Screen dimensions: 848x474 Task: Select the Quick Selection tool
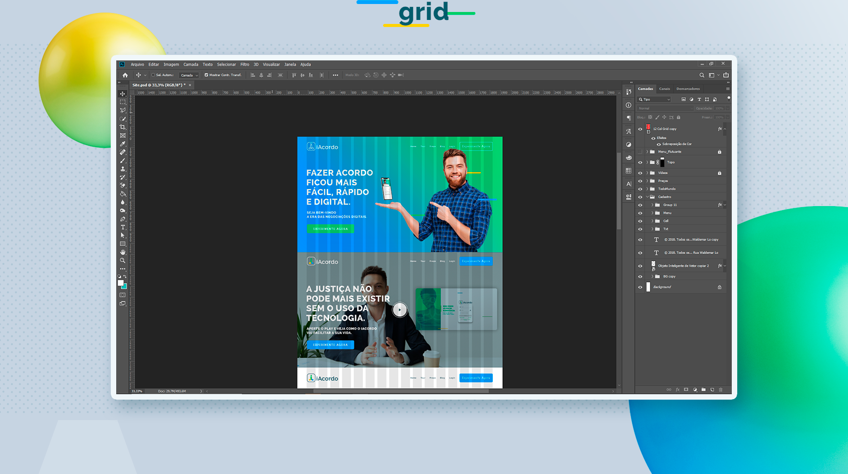pyautogui.click(x=123, y=119)
